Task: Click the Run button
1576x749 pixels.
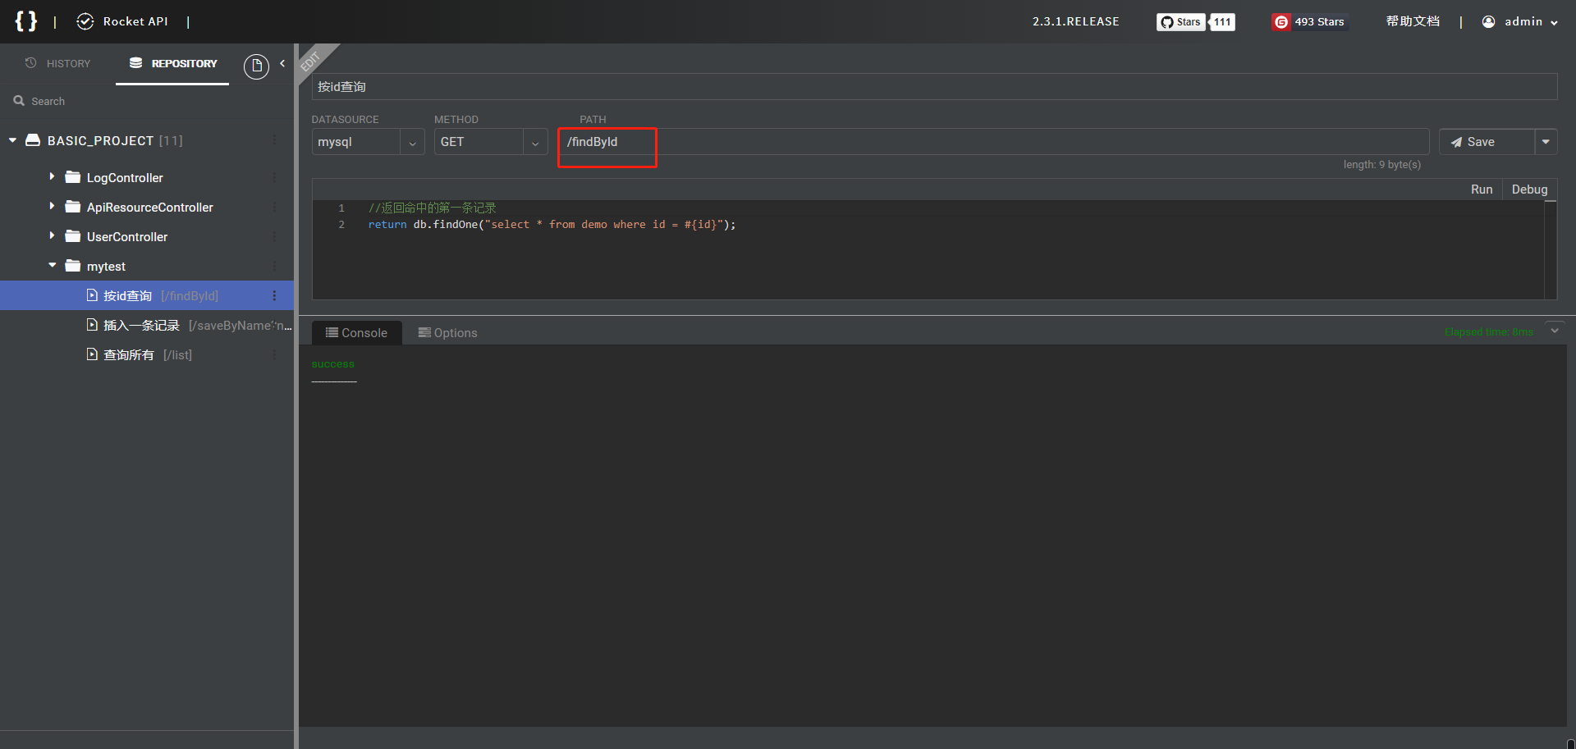Action: pyautogui.click(x=1482, y=190)
